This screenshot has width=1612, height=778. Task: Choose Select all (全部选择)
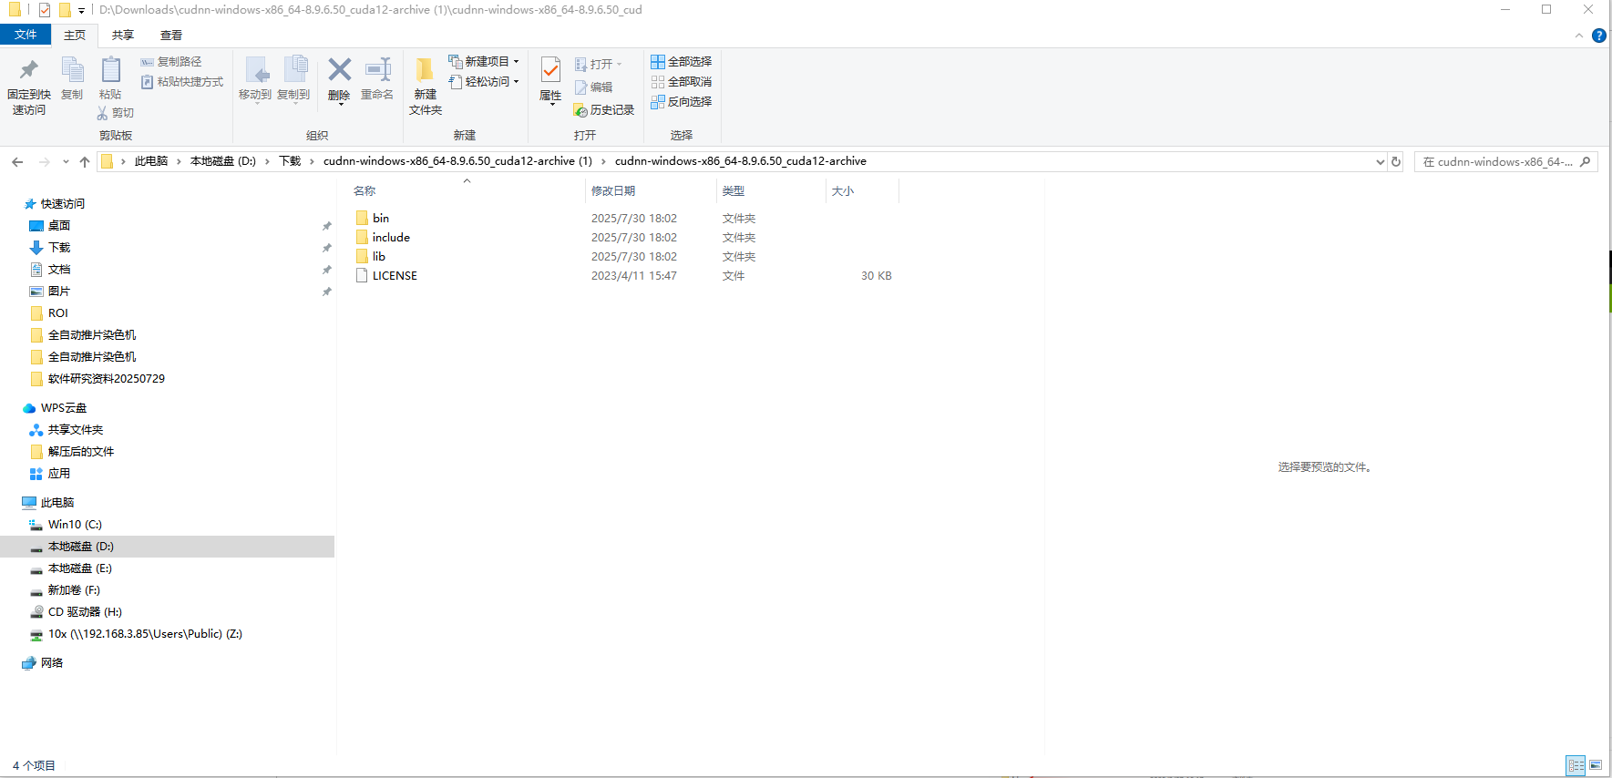(682, 61)
